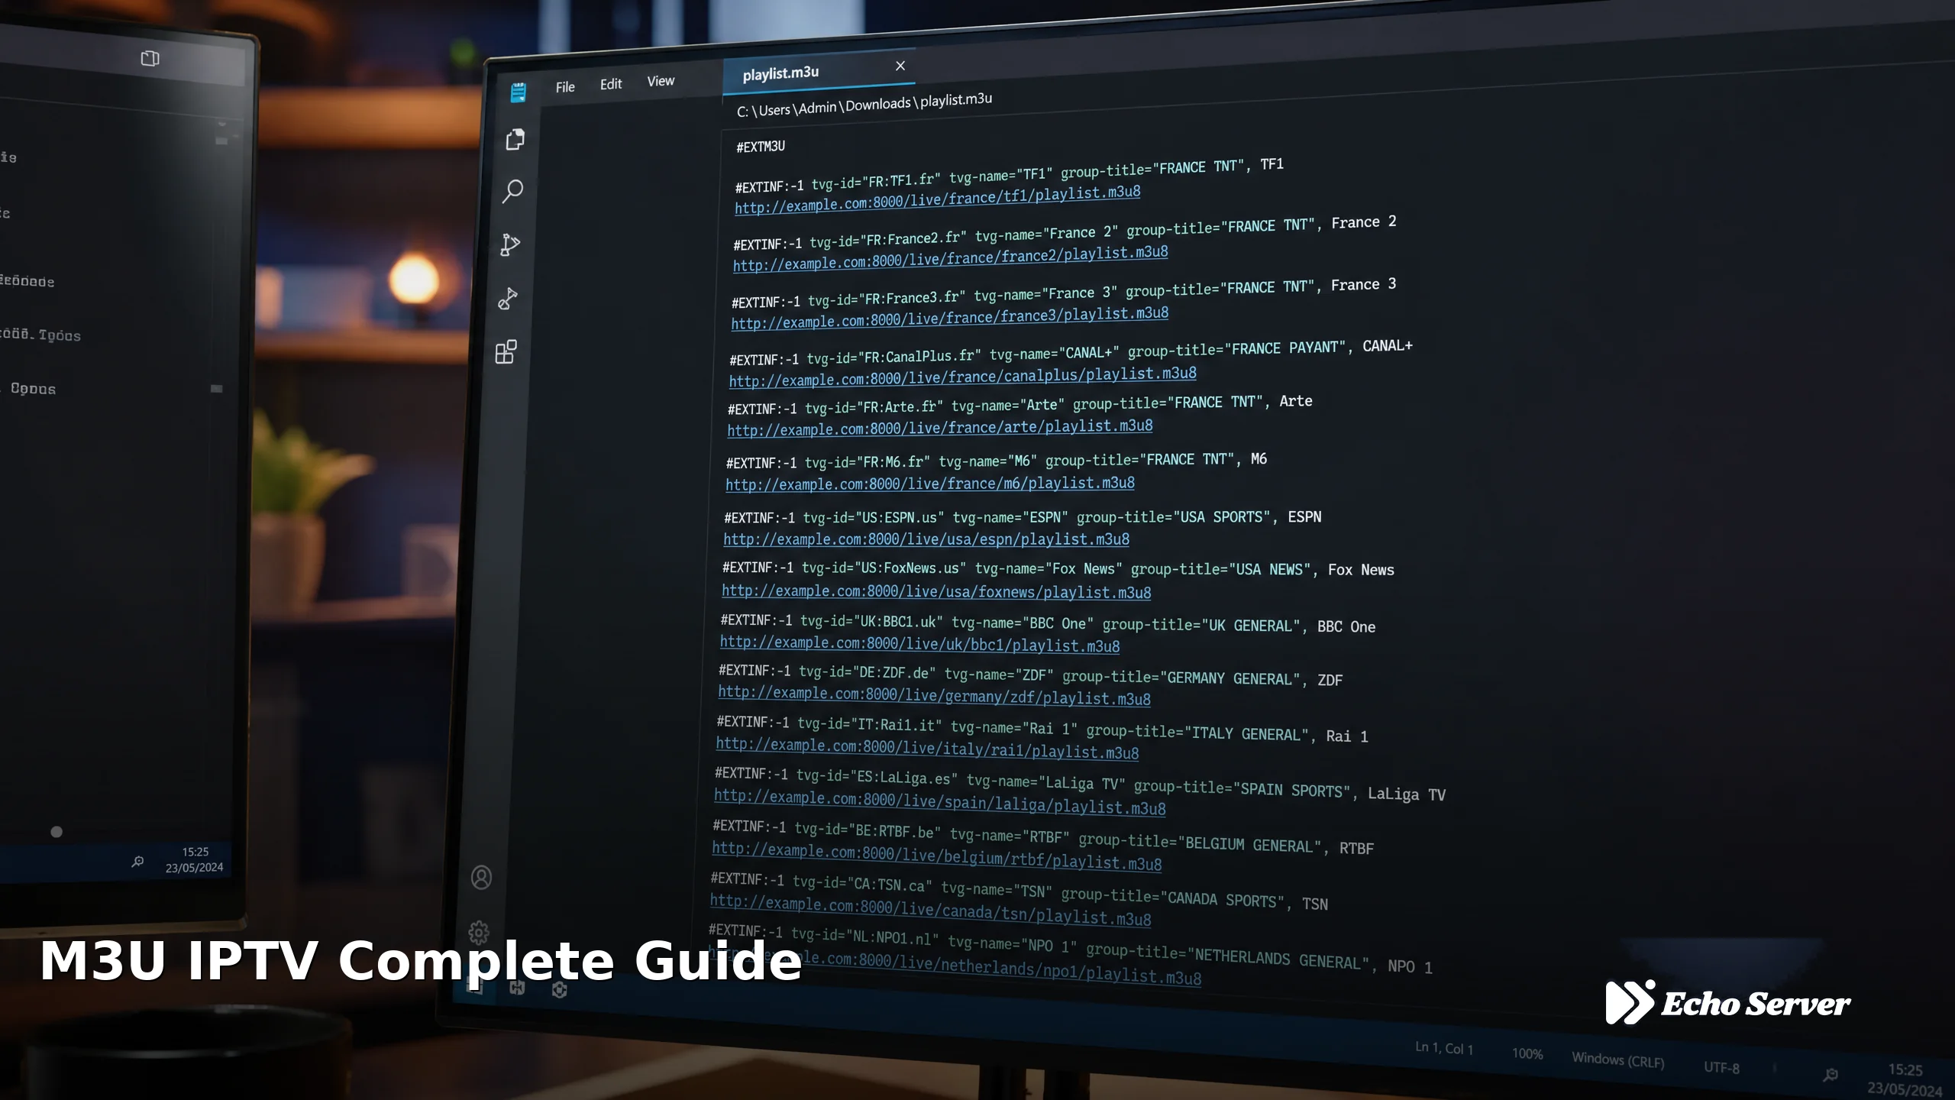Open the canada tsn stream link

[x=930, y=910]
